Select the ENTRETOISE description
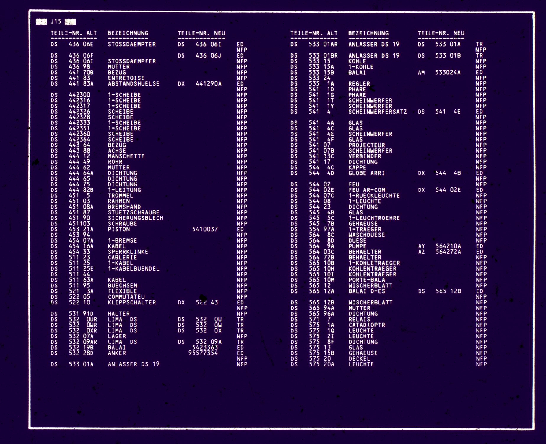Image resolution: width=546 pixels, height=444 pixels. pyautogui.click(x=126, y=78)
